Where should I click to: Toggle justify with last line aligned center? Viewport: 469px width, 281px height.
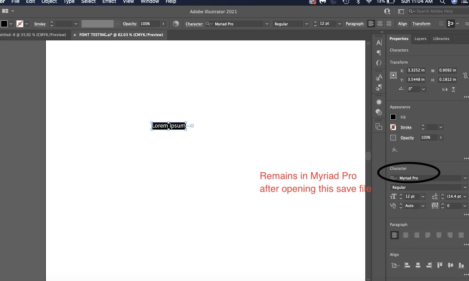[x=439, y=235]
